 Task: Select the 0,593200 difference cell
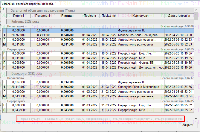tap(67, 87)
